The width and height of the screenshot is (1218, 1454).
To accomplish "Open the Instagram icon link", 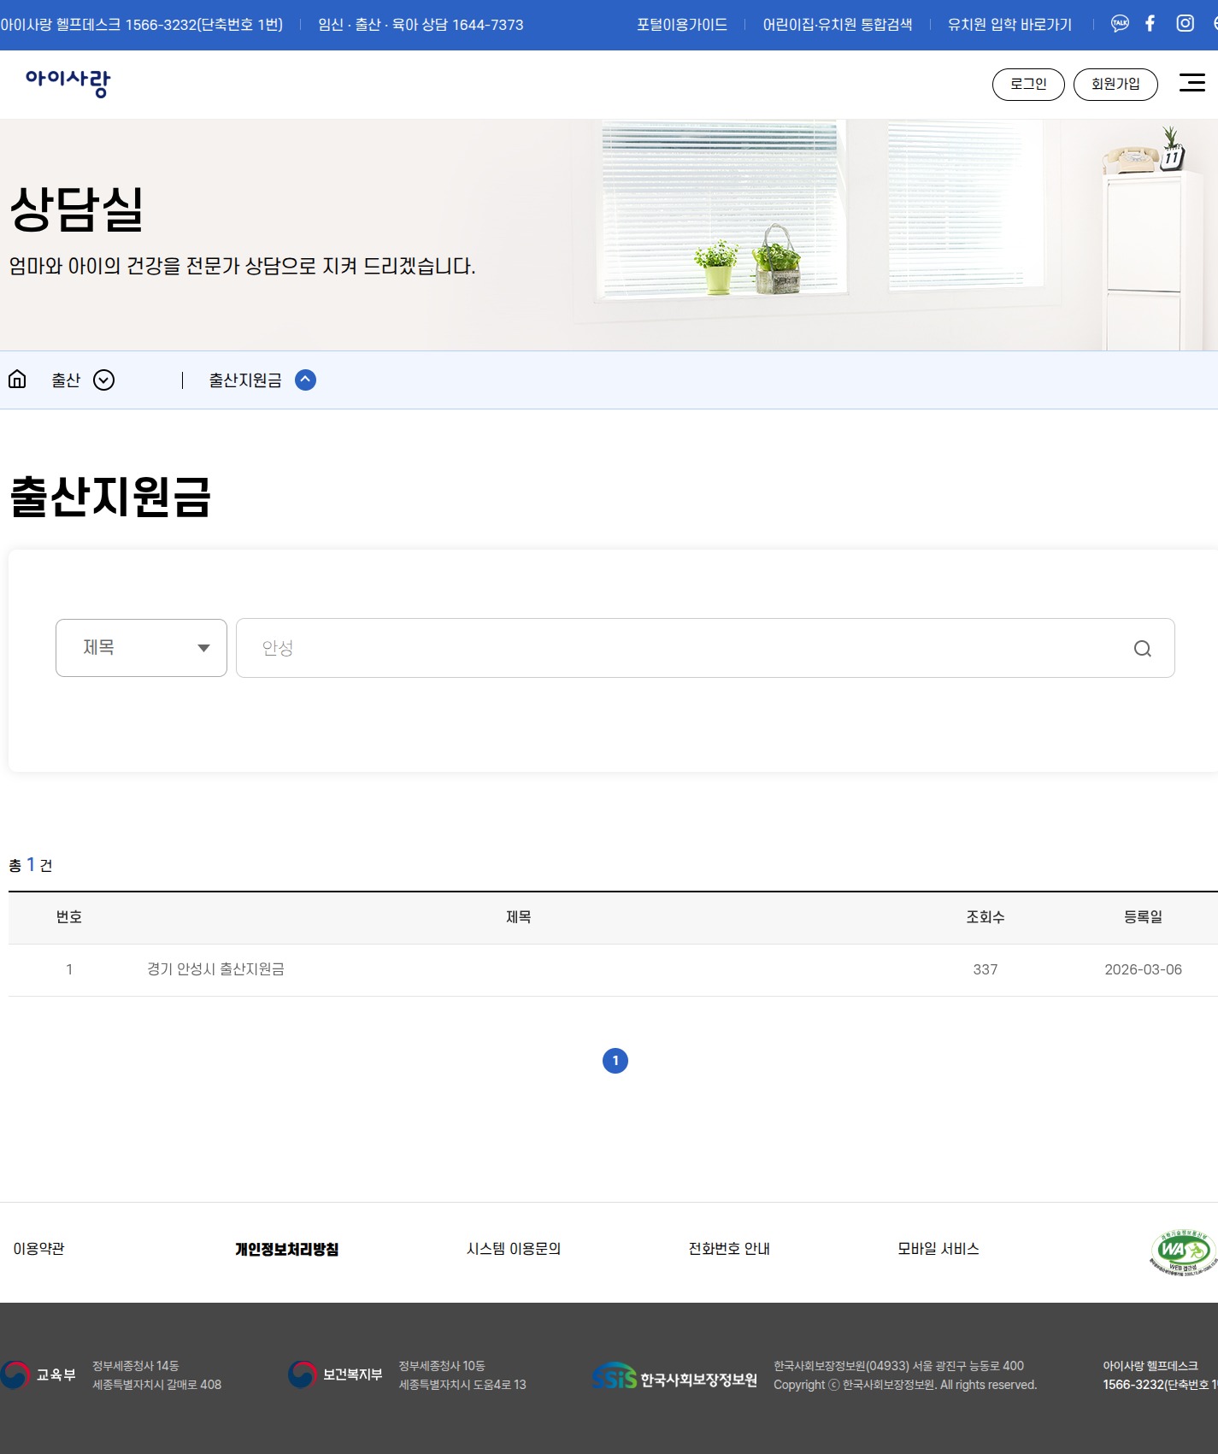I will coord(1185,24).
